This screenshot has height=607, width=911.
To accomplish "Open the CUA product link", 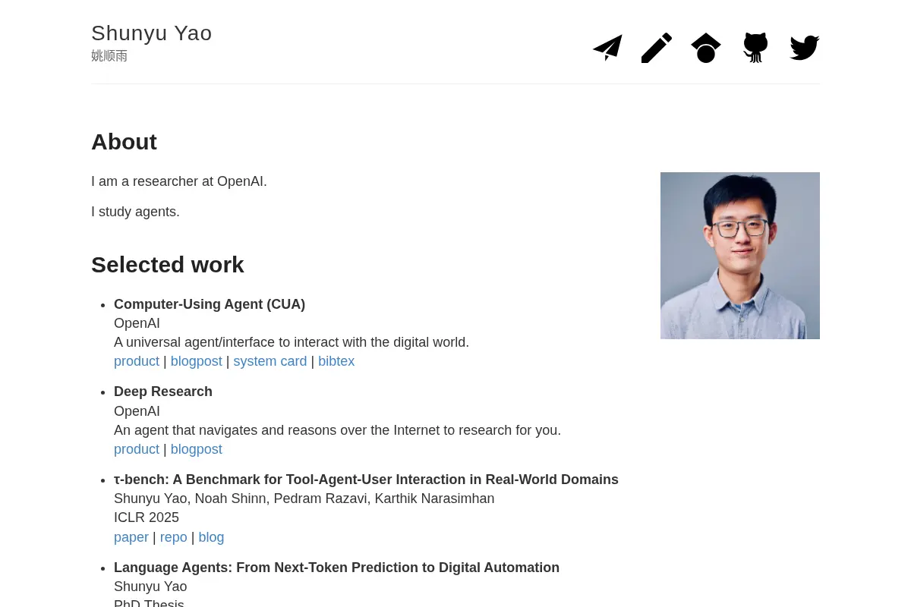I will click(137, 361).
